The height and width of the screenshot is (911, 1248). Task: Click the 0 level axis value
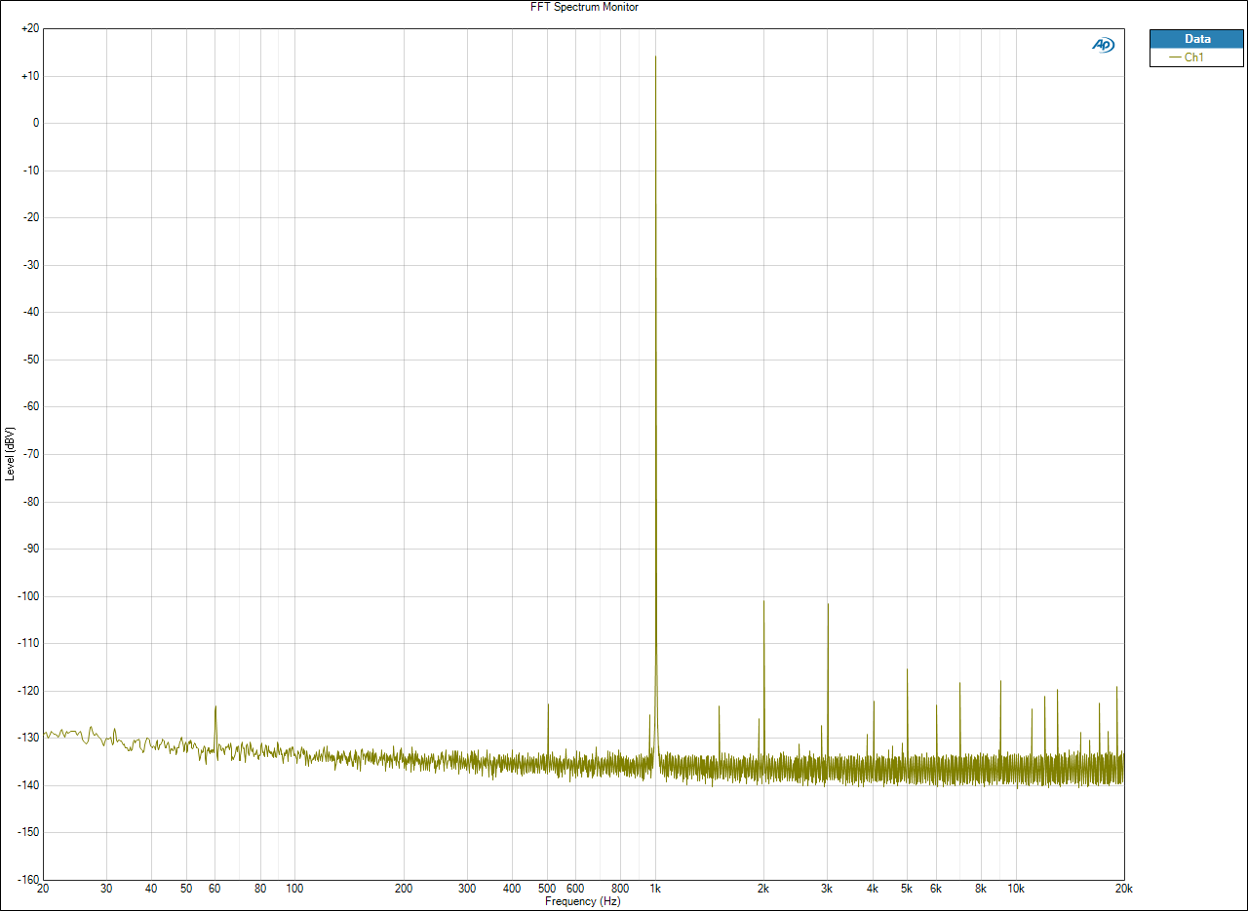click(36, 124)
